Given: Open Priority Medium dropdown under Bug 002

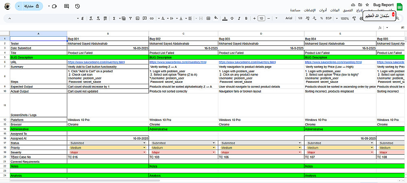Looking at the screenshot, I should pos(183,148).
